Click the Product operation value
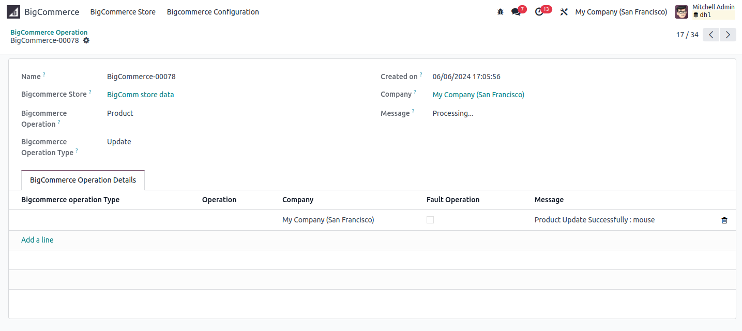The image size is (742, 331). 120,113
